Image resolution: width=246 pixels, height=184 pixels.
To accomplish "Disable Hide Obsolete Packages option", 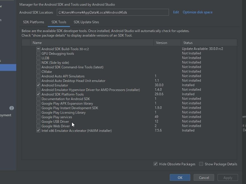I will click(156, 164).
